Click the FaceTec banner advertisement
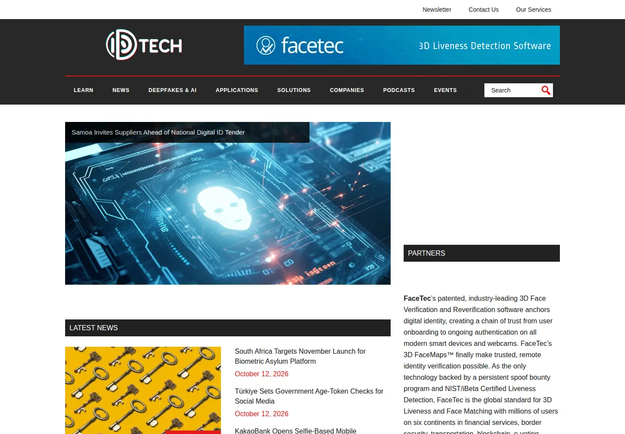The height and width of the screenshot is (434, 625). pyautogui.click(x=402, y=45)
